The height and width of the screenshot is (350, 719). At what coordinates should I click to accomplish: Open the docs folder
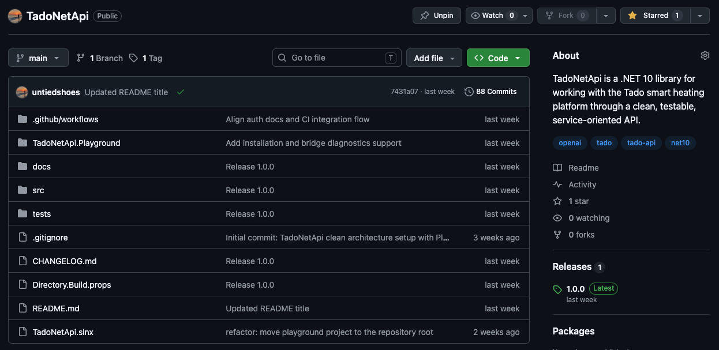pyautogui.click(x=42, y=166)
